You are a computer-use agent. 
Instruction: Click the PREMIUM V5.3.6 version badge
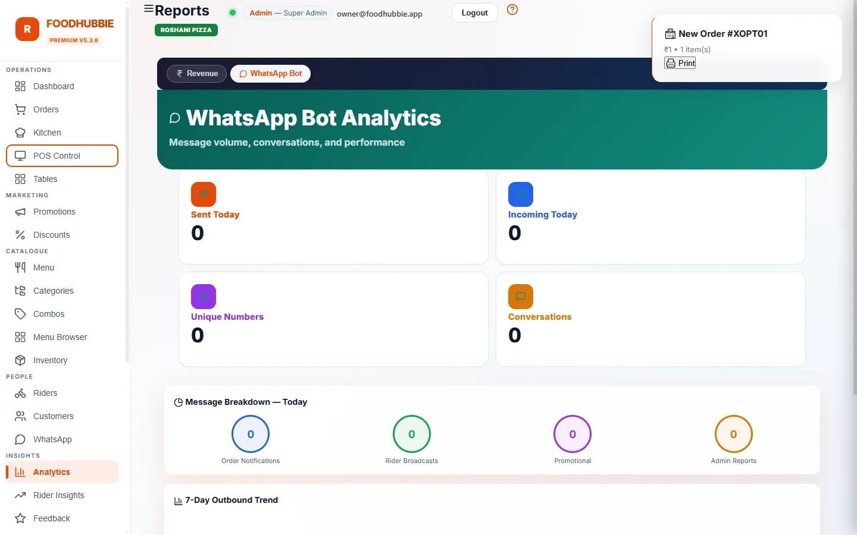[x=74, y=40]
